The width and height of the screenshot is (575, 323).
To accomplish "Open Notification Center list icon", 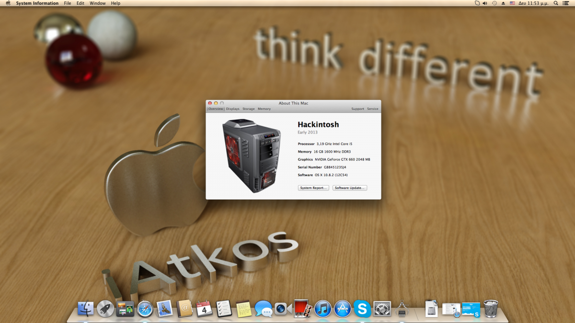I will pyautogui.click(x=567, y=3).
